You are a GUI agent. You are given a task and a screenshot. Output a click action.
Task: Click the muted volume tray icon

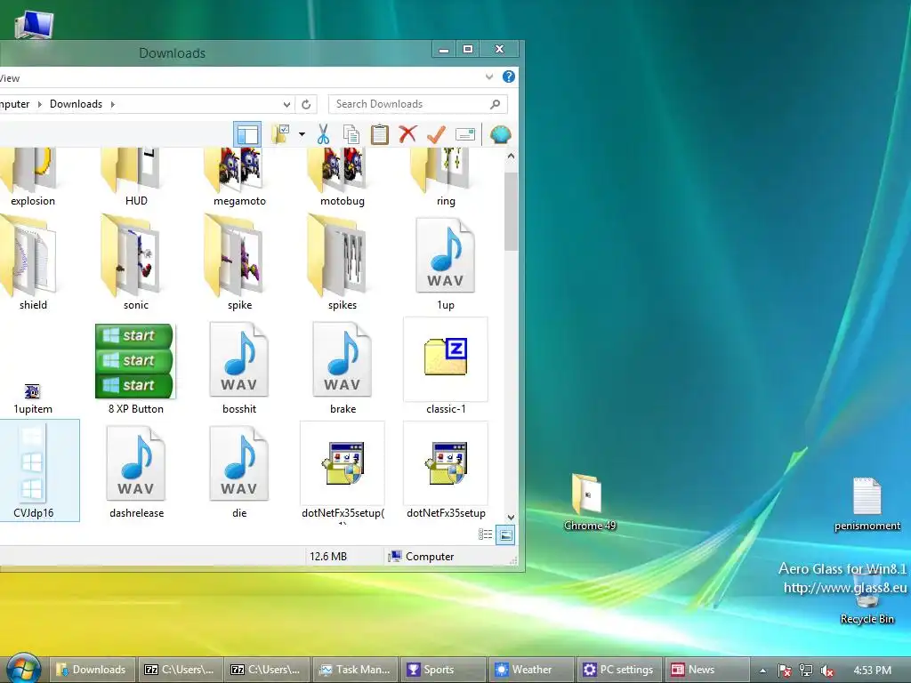[826, 671]
